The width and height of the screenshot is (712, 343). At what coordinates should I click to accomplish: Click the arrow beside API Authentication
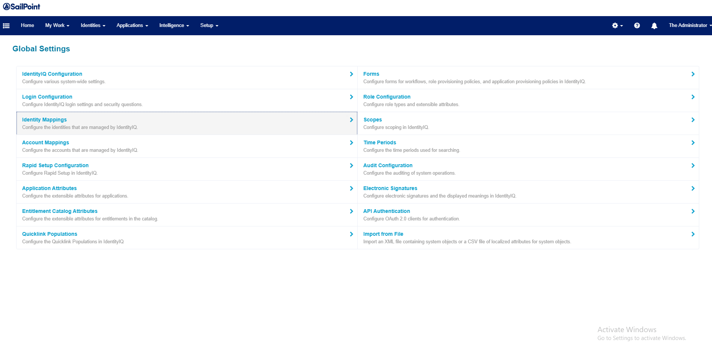pos(693,211)
